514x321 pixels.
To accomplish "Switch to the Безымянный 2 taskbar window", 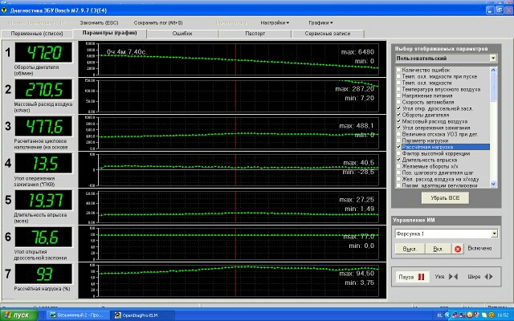I will [76, 315].
